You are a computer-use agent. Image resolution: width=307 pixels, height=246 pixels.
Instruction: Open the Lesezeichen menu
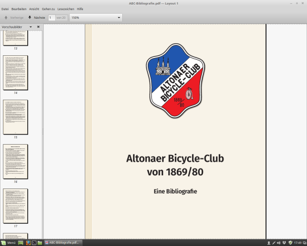pos(66,9)
